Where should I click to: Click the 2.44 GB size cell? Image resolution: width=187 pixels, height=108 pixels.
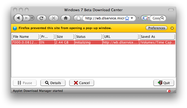65,42
